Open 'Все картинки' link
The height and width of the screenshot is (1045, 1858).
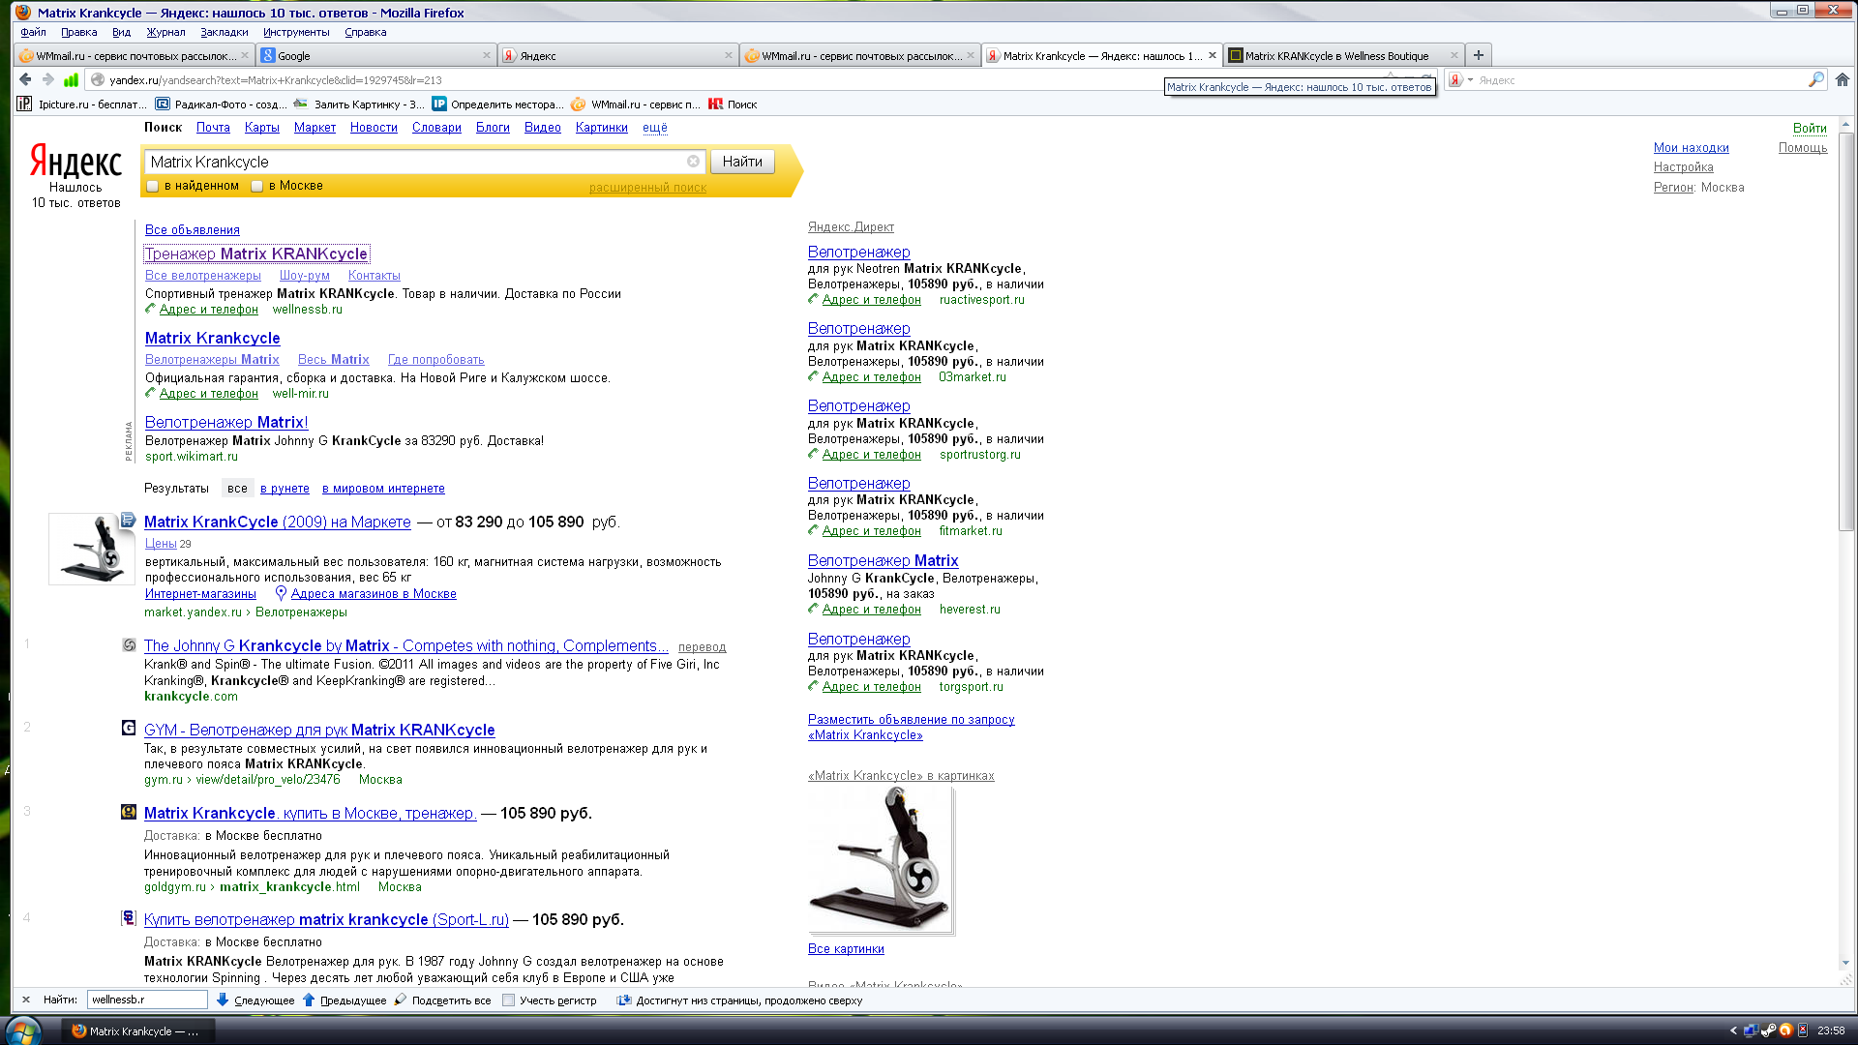[846, 949]
